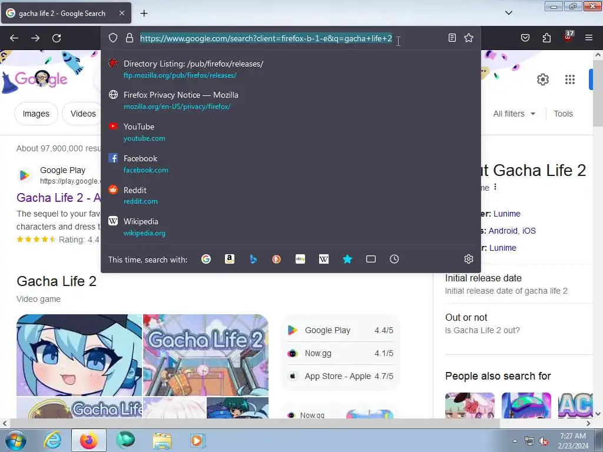Show hidden system tray icons

pos(515,441)
